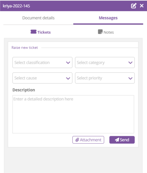Screen dimensions: 147x173
Task: Select the Notes sub-tab label
Action: tap(109, 32)
